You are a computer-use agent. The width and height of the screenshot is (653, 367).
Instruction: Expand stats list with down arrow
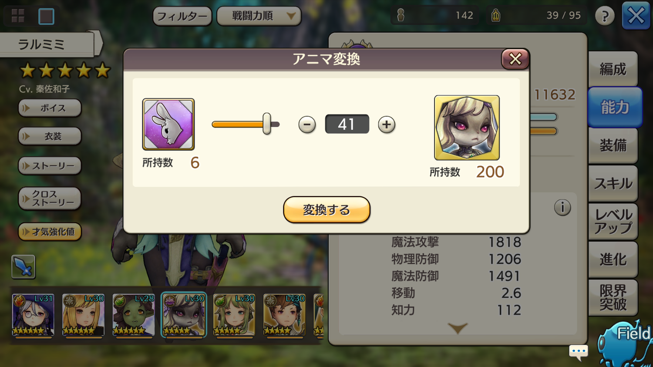click(458, 328)
